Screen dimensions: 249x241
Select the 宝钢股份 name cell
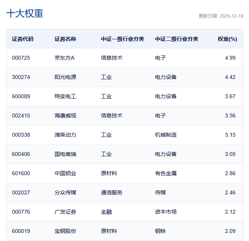[x=65, y=231]
